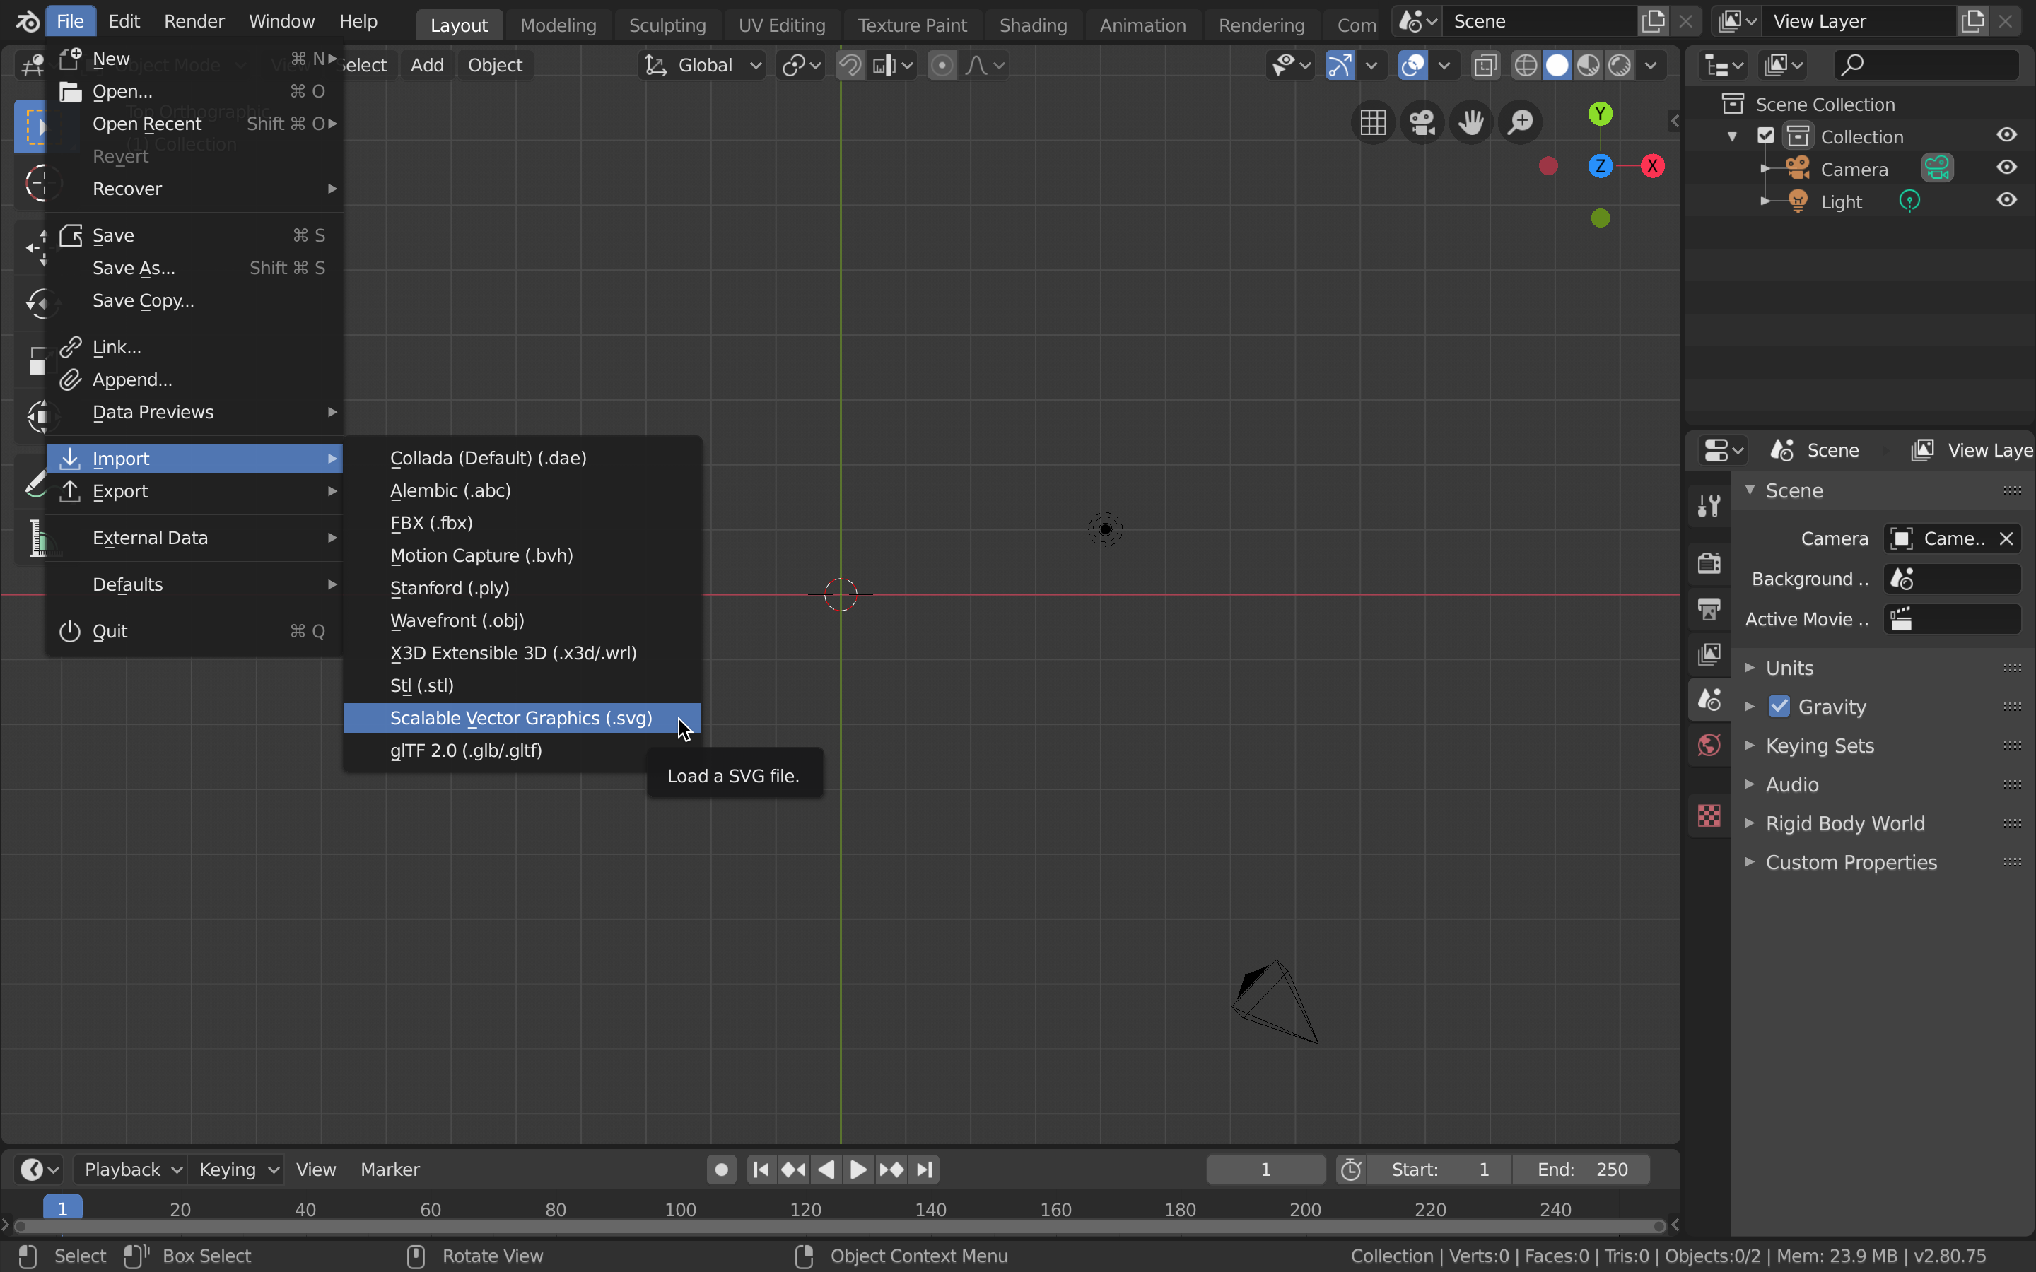Open the Render menu

point(194,21)
